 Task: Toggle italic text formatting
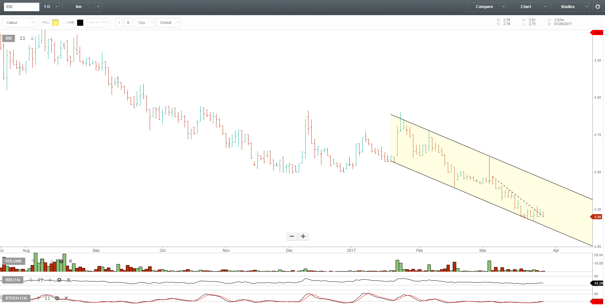coord(119,22)
